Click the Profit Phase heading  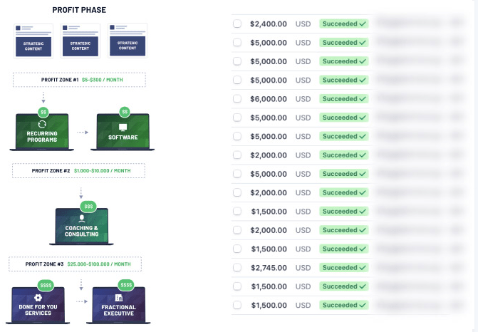tap(80, 10)
